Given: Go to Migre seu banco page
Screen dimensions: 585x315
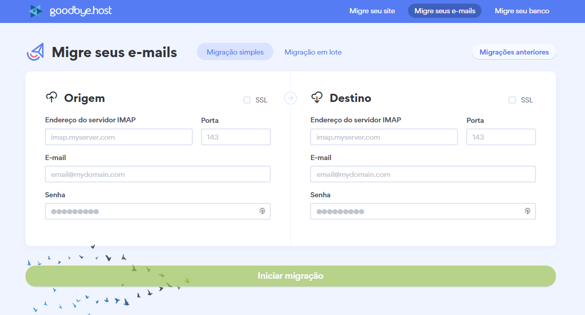Looking at the screenshot, I should point(522,11).
